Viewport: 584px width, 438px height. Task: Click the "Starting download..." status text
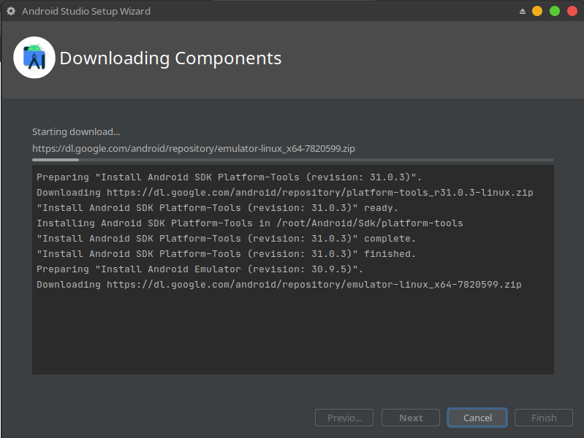(x=76, y=131)
